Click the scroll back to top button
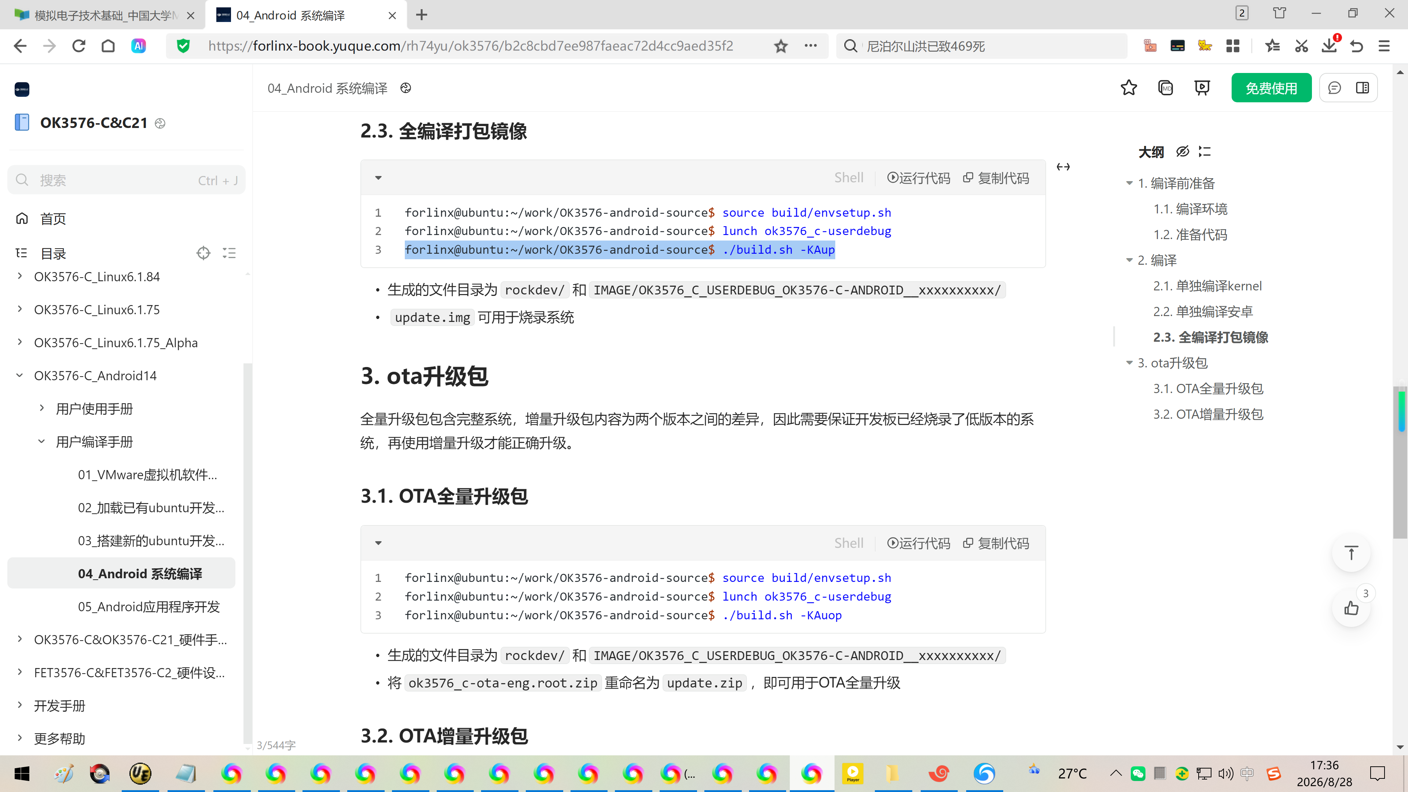Screen dimensions: 1408x792 pyautogui.click(x=1351, y=553)
